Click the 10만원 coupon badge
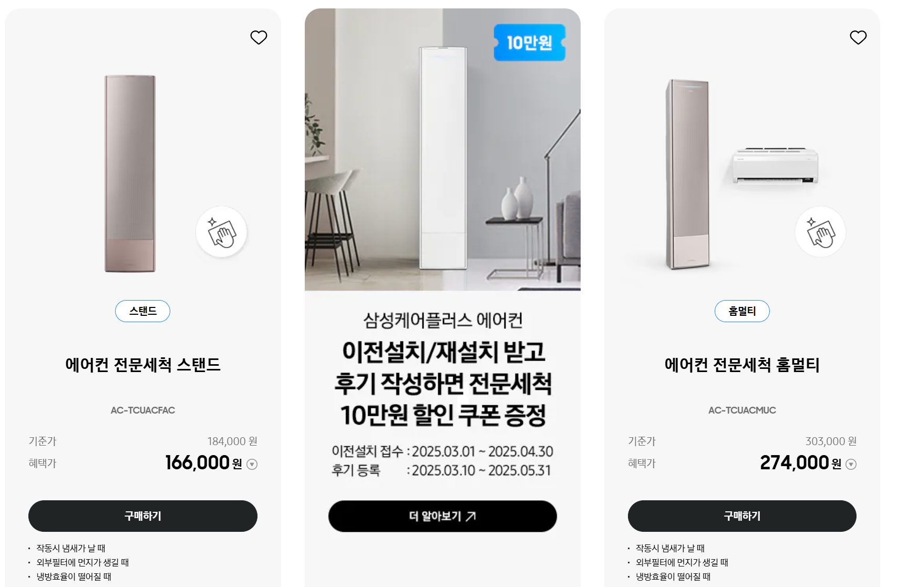918x587 pixels. pyautogui.click(x=530, y=43)
